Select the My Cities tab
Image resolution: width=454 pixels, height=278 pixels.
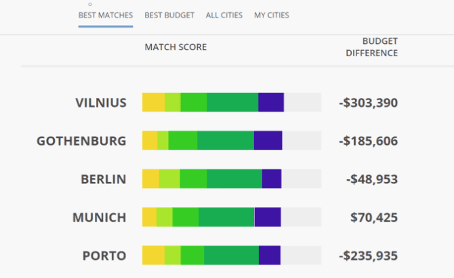point(271,16)
